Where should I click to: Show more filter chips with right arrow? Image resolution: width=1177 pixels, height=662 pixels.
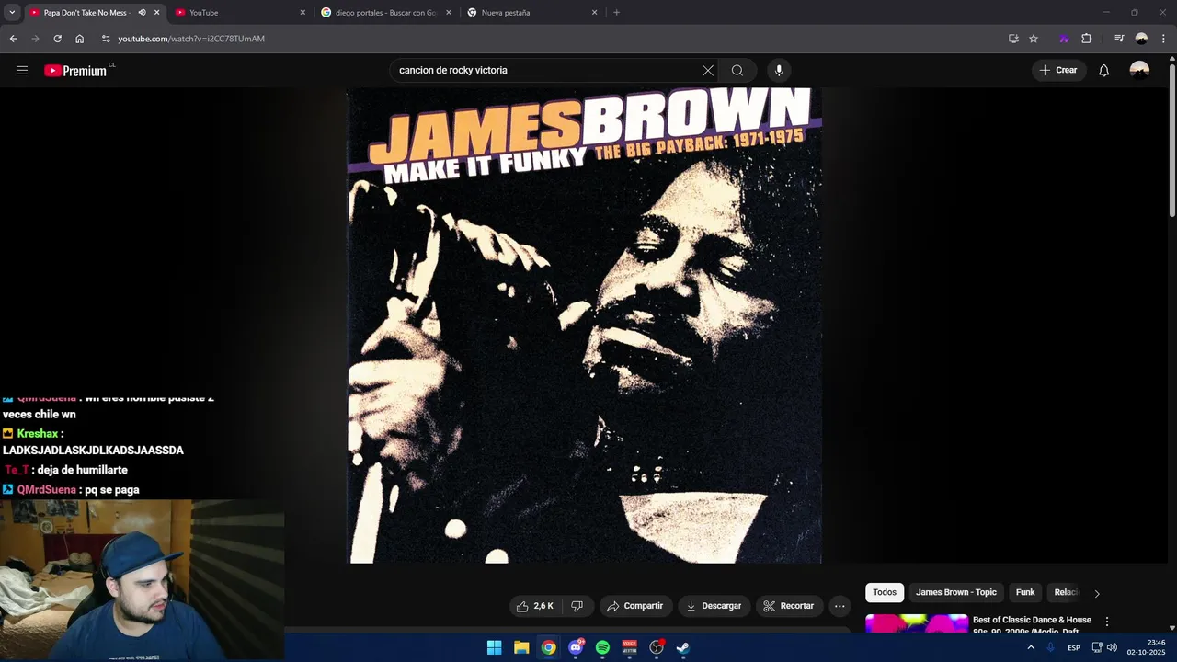[x=1097, y=593]
